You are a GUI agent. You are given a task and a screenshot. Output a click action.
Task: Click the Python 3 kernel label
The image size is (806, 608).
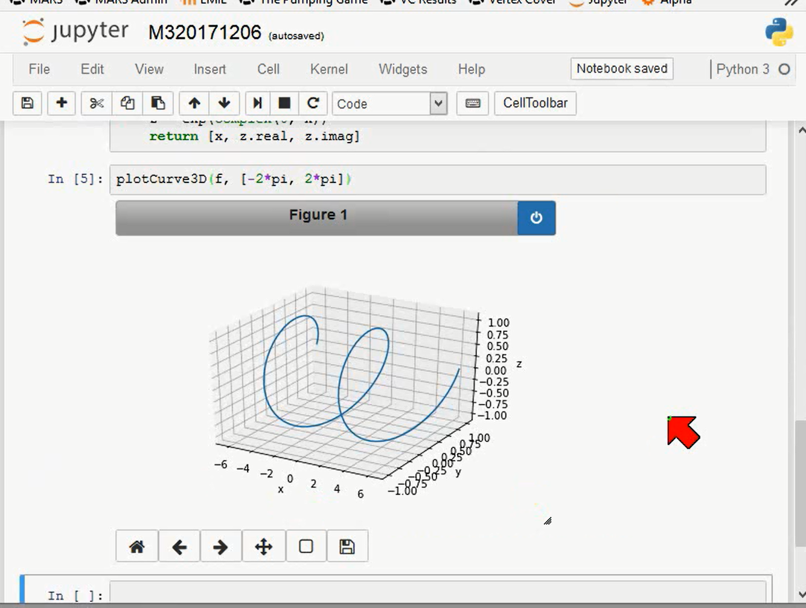(743, 69)
